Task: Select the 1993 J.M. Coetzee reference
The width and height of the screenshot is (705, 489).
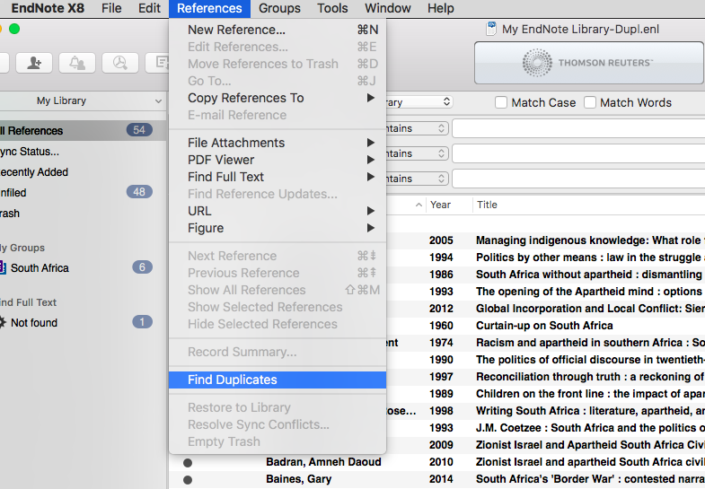Action: [x=545, y=428]
